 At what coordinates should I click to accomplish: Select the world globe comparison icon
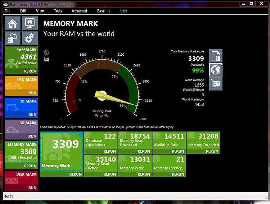tap(216, 70)
